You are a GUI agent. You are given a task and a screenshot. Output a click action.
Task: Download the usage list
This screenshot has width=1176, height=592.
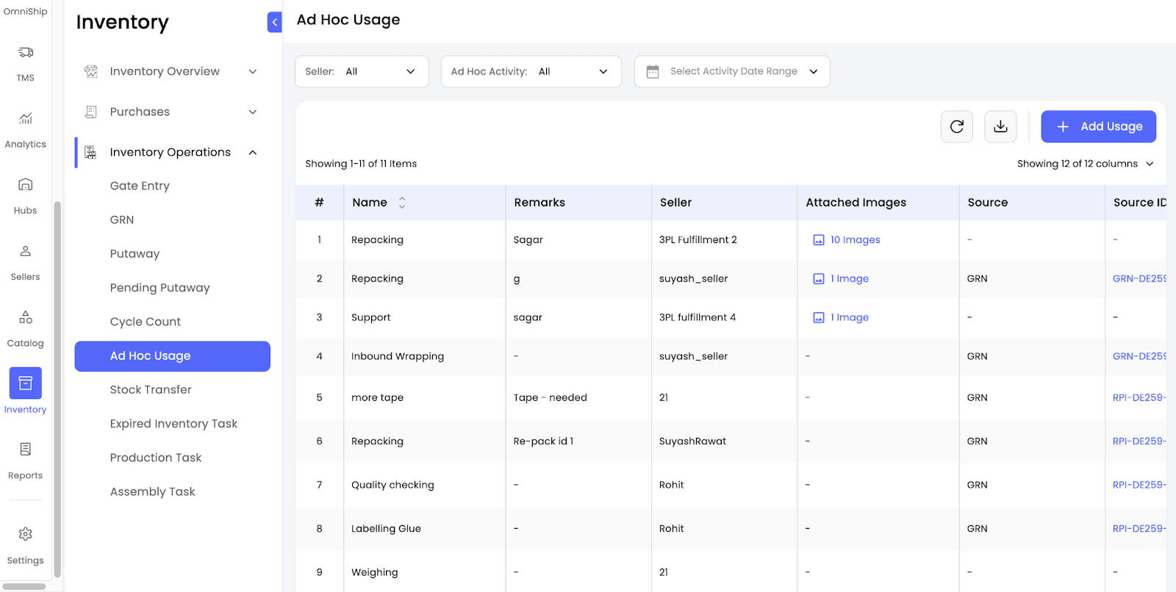tap(1000, 127)
